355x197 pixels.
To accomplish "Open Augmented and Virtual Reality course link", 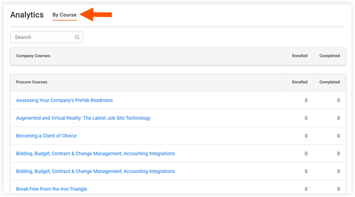I will [83, 118].
